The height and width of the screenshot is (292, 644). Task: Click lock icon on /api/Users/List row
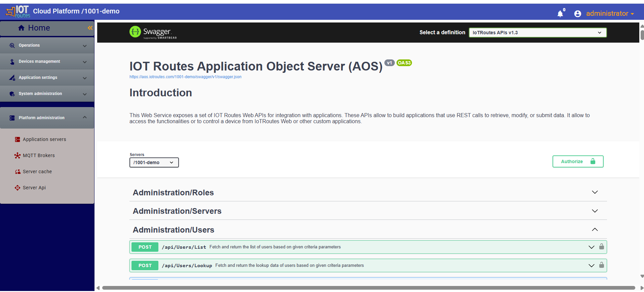click(601, 247)
